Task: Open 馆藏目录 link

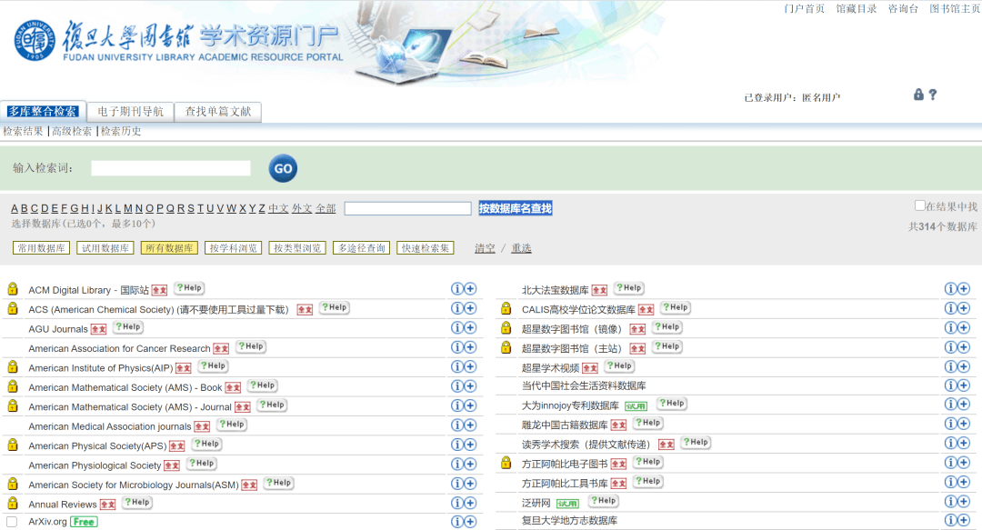Action: tap(857, 9)
